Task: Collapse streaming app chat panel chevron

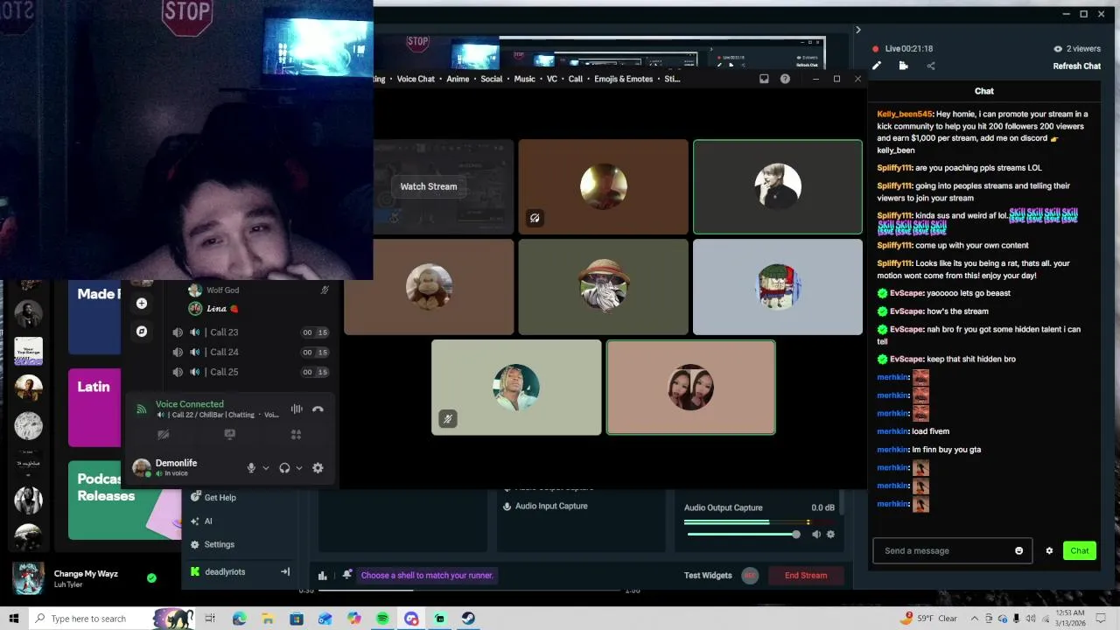Action: click(857, 31)
